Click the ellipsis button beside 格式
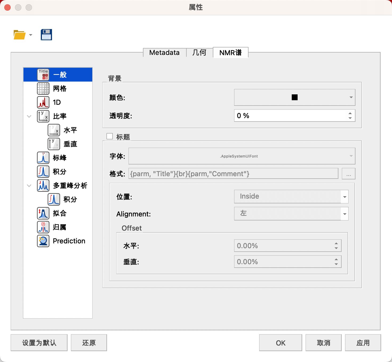Image resolution: width=392 pixels, height=362 pixels. click(x=349, y=174)
